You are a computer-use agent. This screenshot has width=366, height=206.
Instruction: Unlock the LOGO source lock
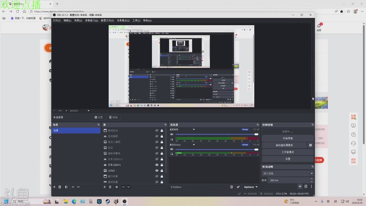click(x=162, y=170)
